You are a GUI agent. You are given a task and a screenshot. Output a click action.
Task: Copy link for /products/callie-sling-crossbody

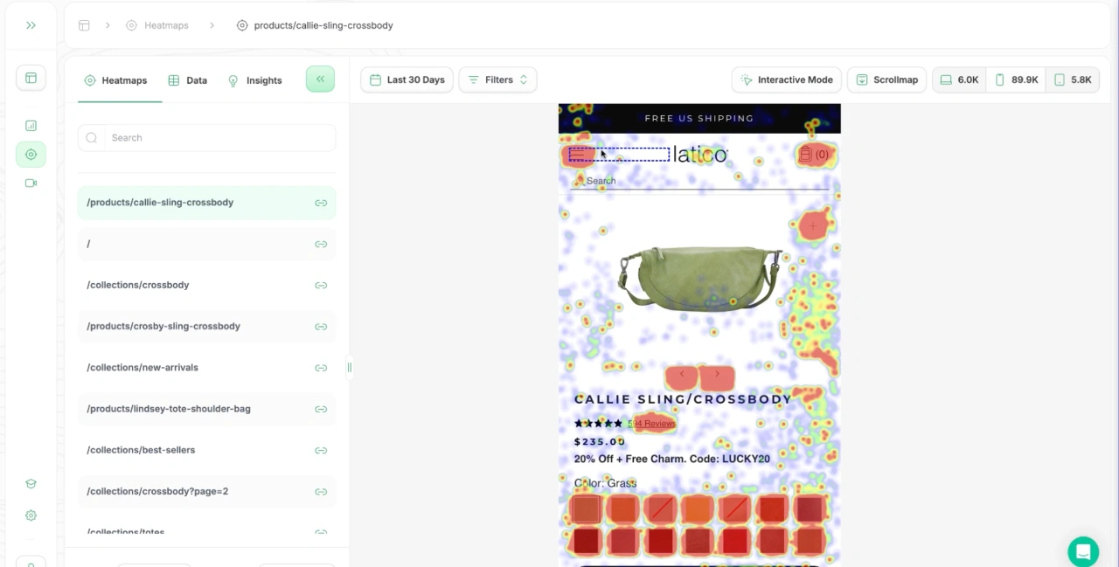point(321,203)
